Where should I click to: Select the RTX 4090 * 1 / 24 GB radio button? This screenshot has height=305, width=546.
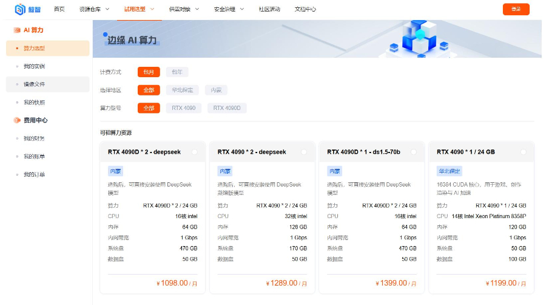(x=524, y=152)
